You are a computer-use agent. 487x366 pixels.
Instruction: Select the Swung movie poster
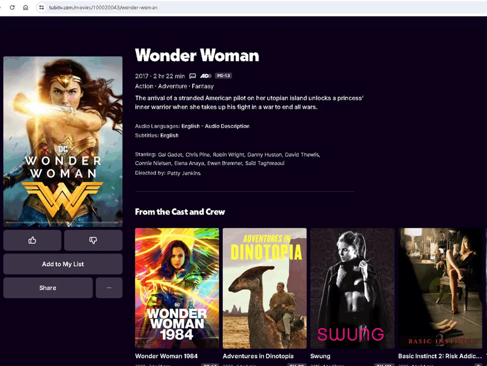click(352, 288)
